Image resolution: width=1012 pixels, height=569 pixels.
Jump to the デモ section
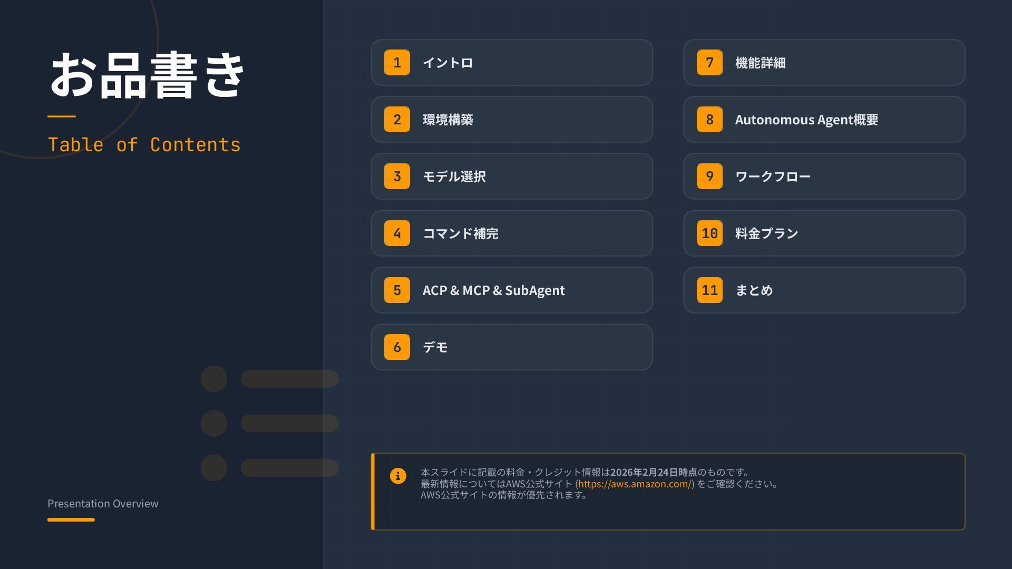[435, 347]
